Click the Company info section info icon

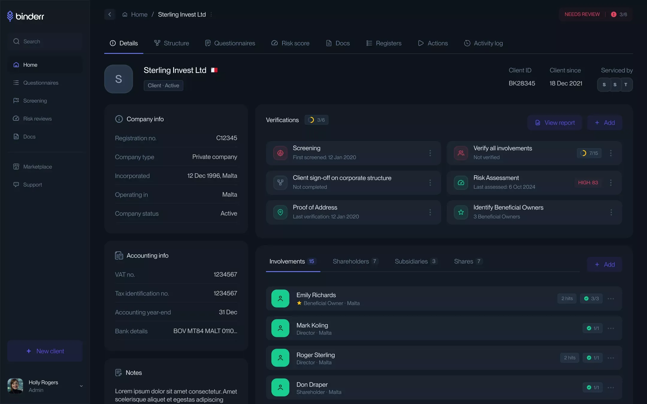pos(119,119)
